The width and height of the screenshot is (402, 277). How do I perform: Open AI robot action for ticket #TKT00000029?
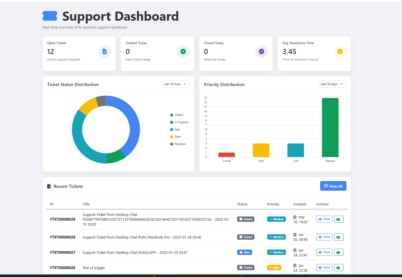(339, 219)
